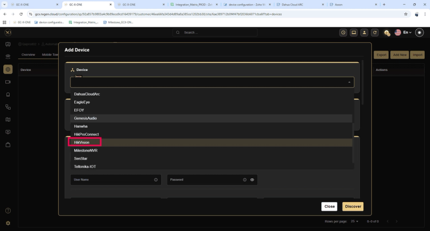The width and height of the screenshot is (430, 231).
Task: Open the browser apps grid icon
Action: [x=4, y=22]
